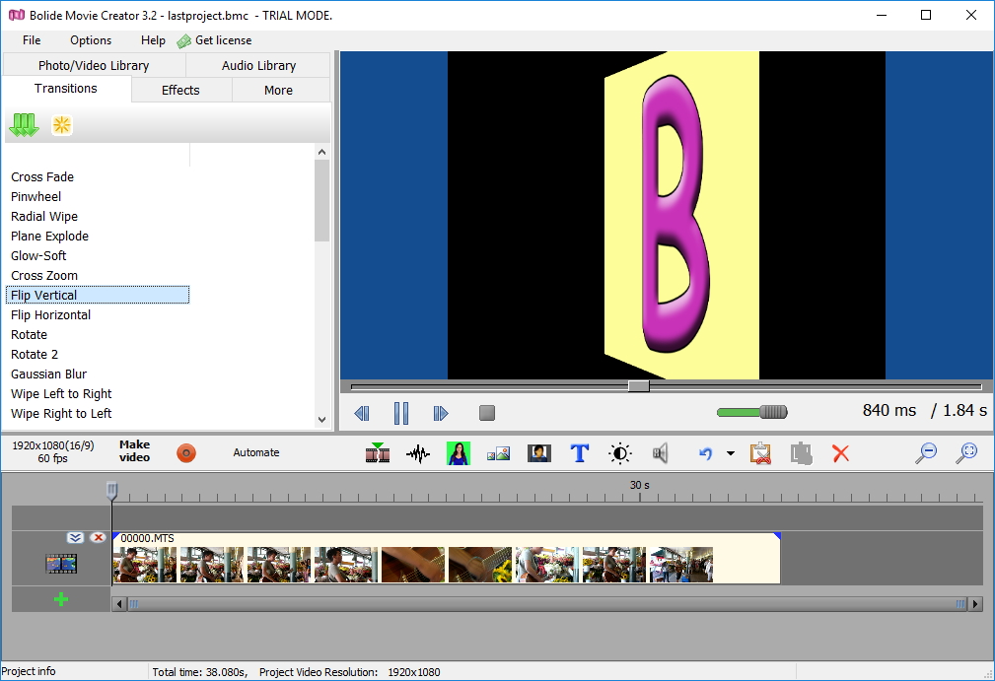Select Cross Fade transition

41,177
